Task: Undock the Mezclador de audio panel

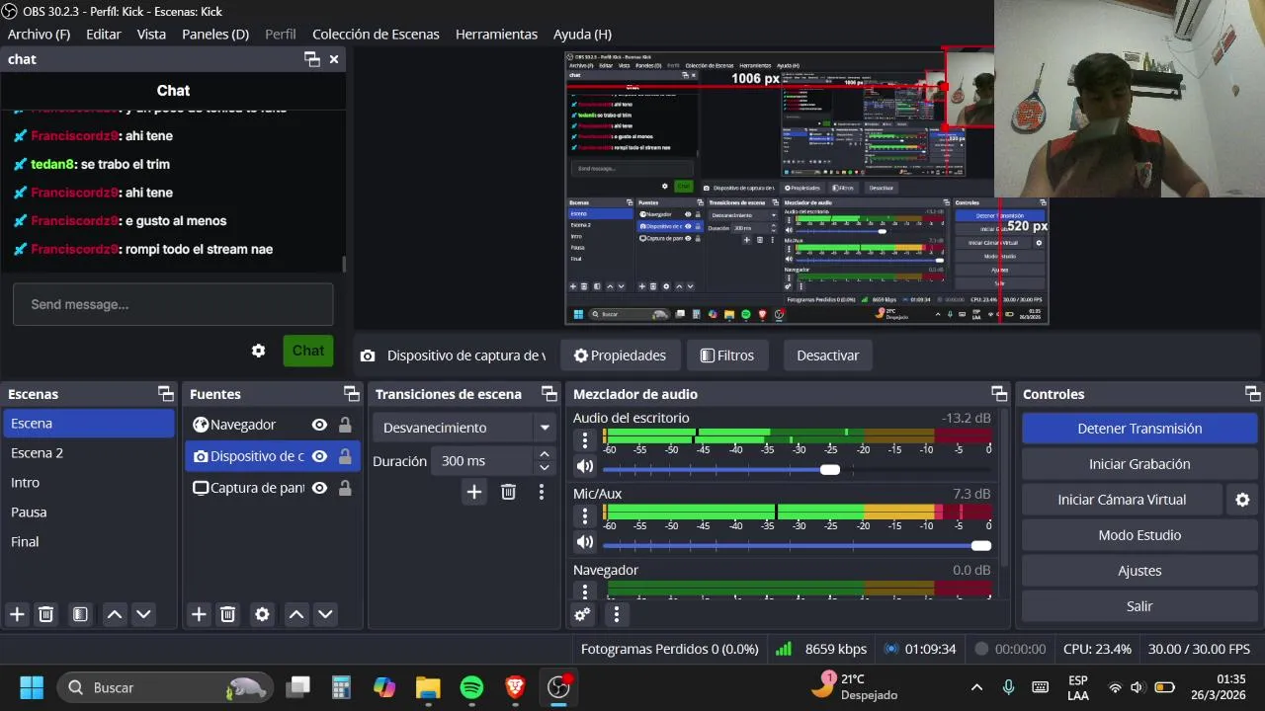Action: (999, 394)
